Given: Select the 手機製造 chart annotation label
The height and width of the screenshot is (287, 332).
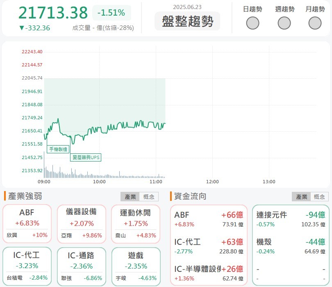Looking at the screenshot, I should coord(58,149).
